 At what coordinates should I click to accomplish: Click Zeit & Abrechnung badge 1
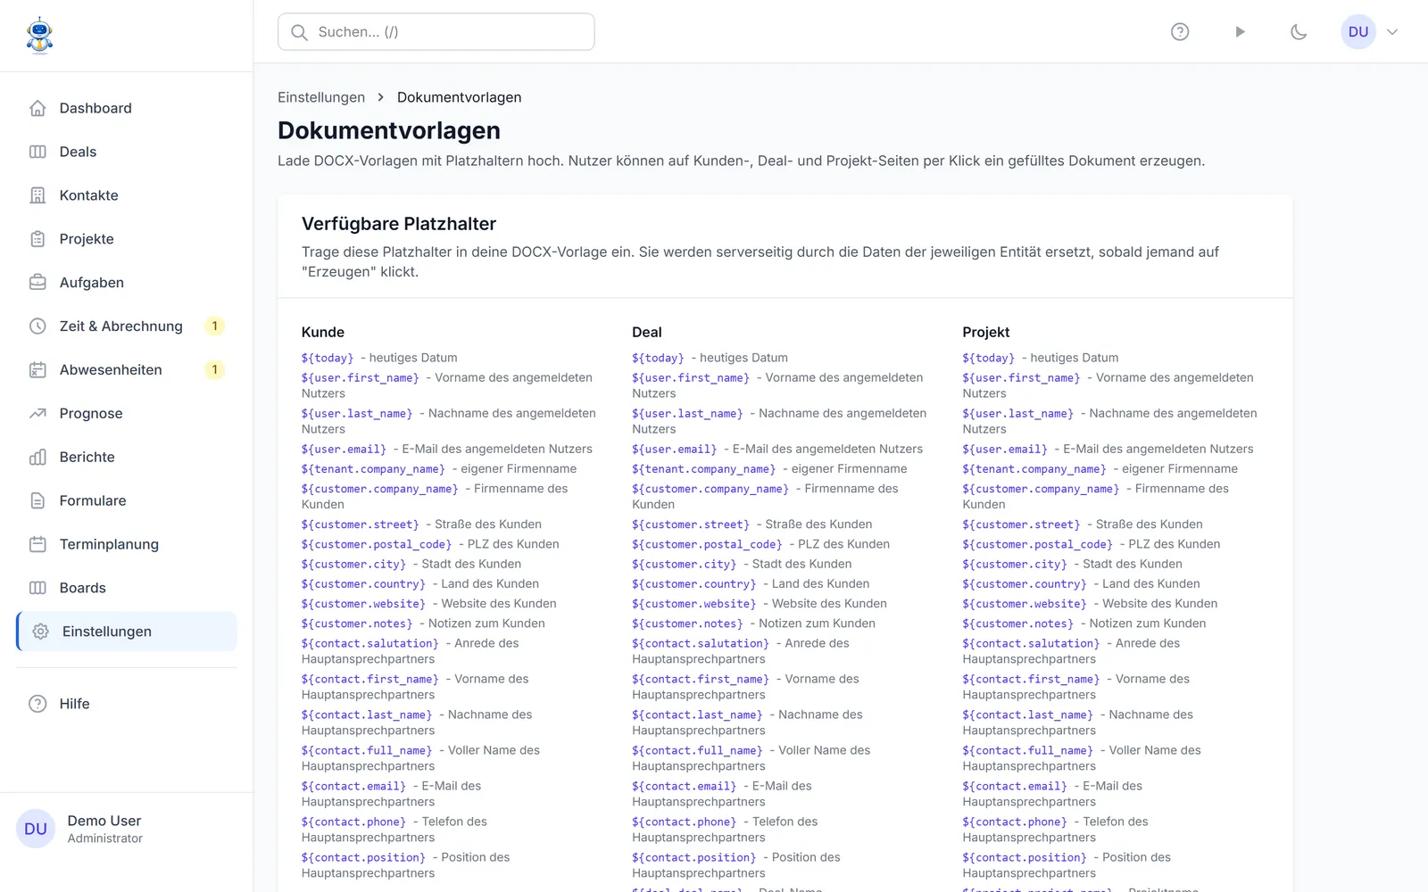(x=214, y=326)
